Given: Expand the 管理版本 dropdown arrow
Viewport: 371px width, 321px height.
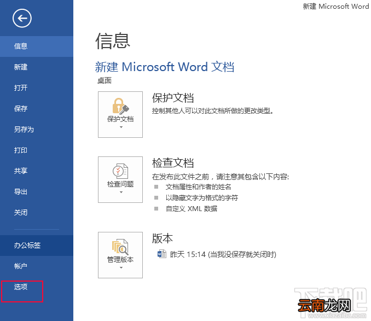Looking at the screenshot, I should [x=121, y=267].
